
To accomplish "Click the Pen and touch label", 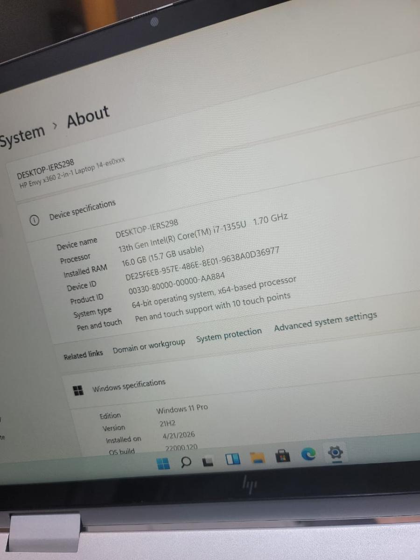I will [x=99, y=325].
